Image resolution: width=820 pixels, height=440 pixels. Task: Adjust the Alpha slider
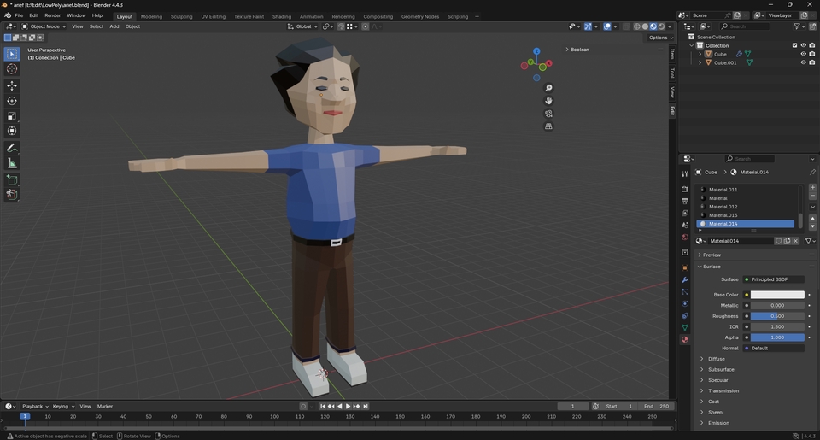[x=777, y=337]
